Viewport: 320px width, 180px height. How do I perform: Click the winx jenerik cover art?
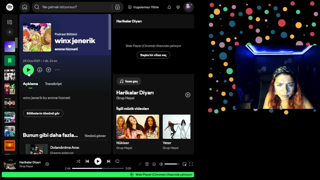(x=37, y=37)
